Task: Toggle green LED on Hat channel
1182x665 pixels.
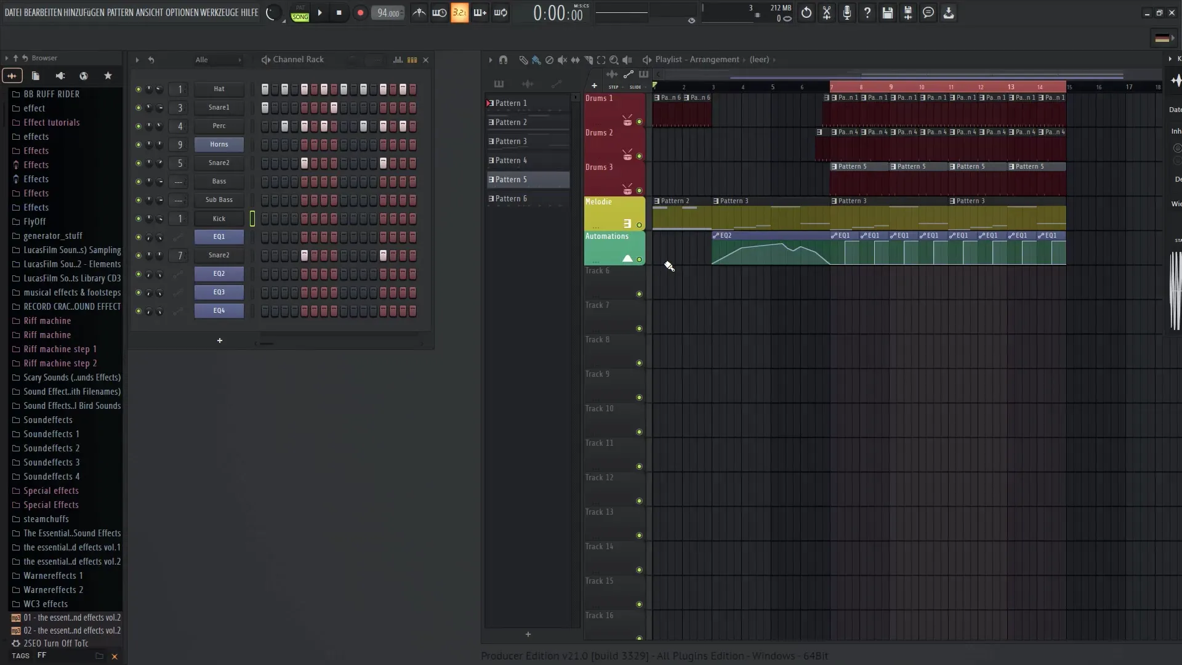Action: (137, 89)
